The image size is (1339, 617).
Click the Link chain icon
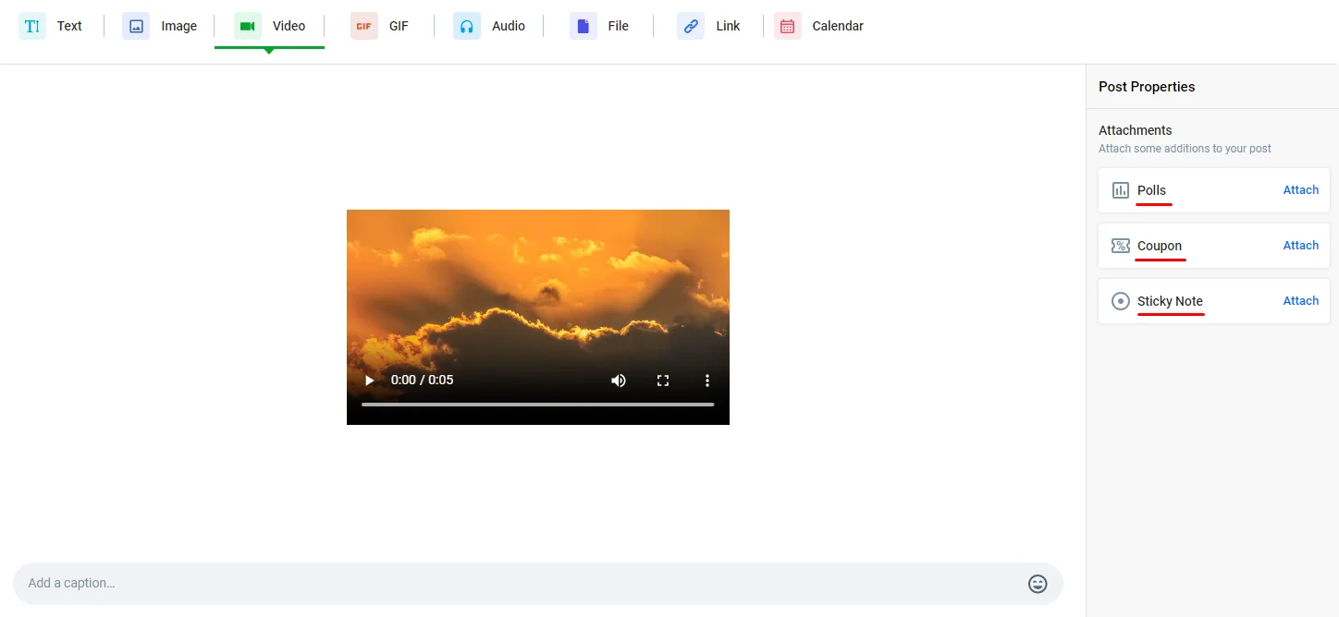[x=691, y=26]
